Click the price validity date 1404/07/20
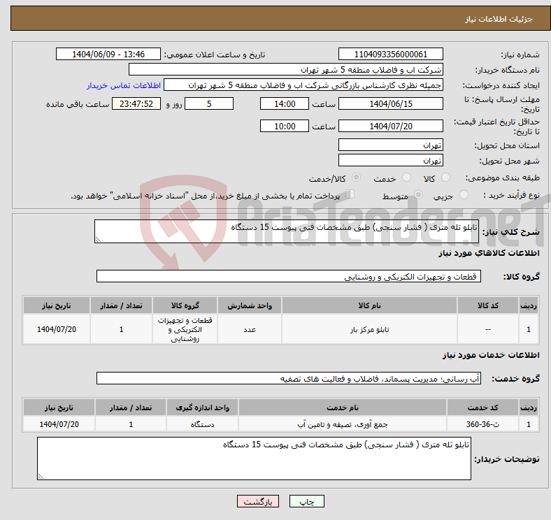 pyautogui.click(x=390, y=126)
